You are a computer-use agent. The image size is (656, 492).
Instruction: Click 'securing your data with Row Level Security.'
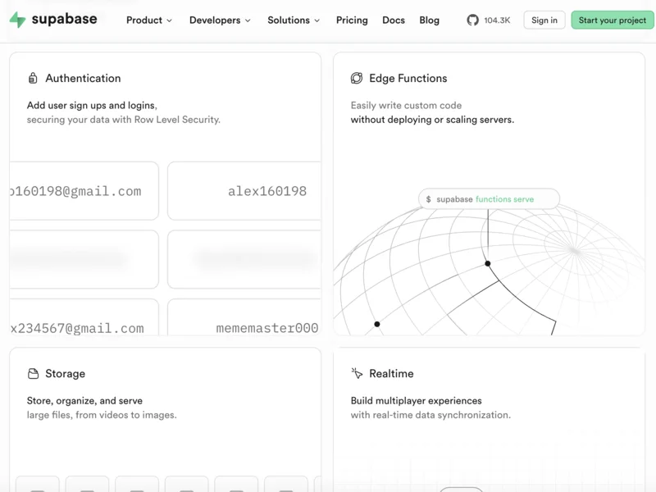click(124, 120)
